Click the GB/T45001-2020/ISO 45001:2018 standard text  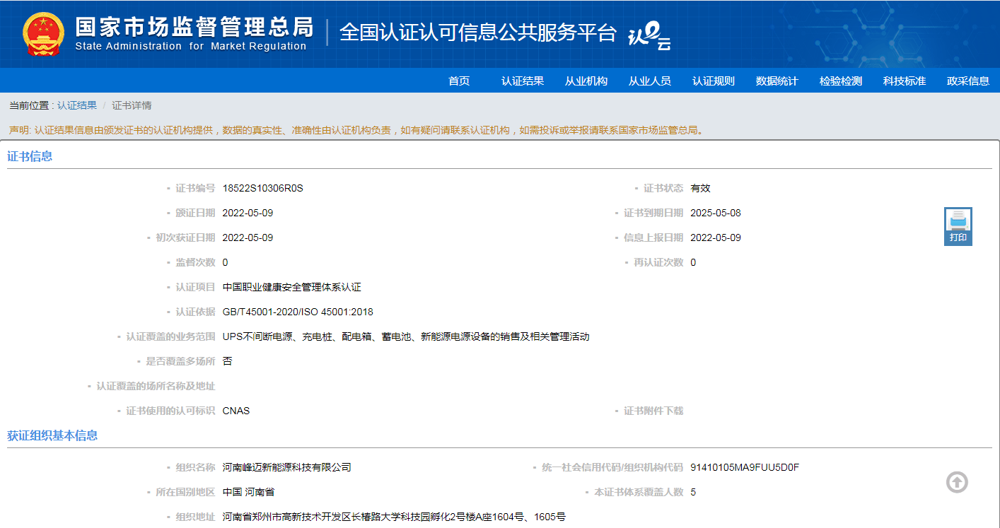point(298,312)
